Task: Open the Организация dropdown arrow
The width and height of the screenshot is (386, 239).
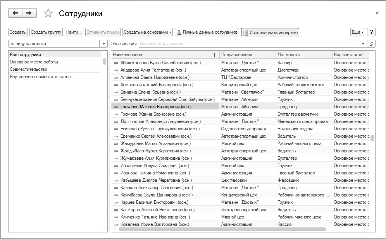Action: [x=363, y=44]
